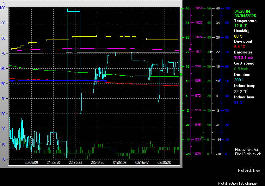This screenshot has width=265, height=186.
Task: Click the Direction legend label
Action: pyautogui.click(x=242, y=75)
